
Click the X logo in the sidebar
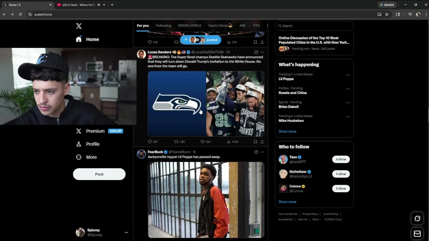79,26
